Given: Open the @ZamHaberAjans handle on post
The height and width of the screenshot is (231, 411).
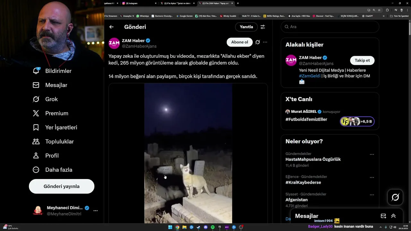Looking at the screenshot, I should 139,46.
